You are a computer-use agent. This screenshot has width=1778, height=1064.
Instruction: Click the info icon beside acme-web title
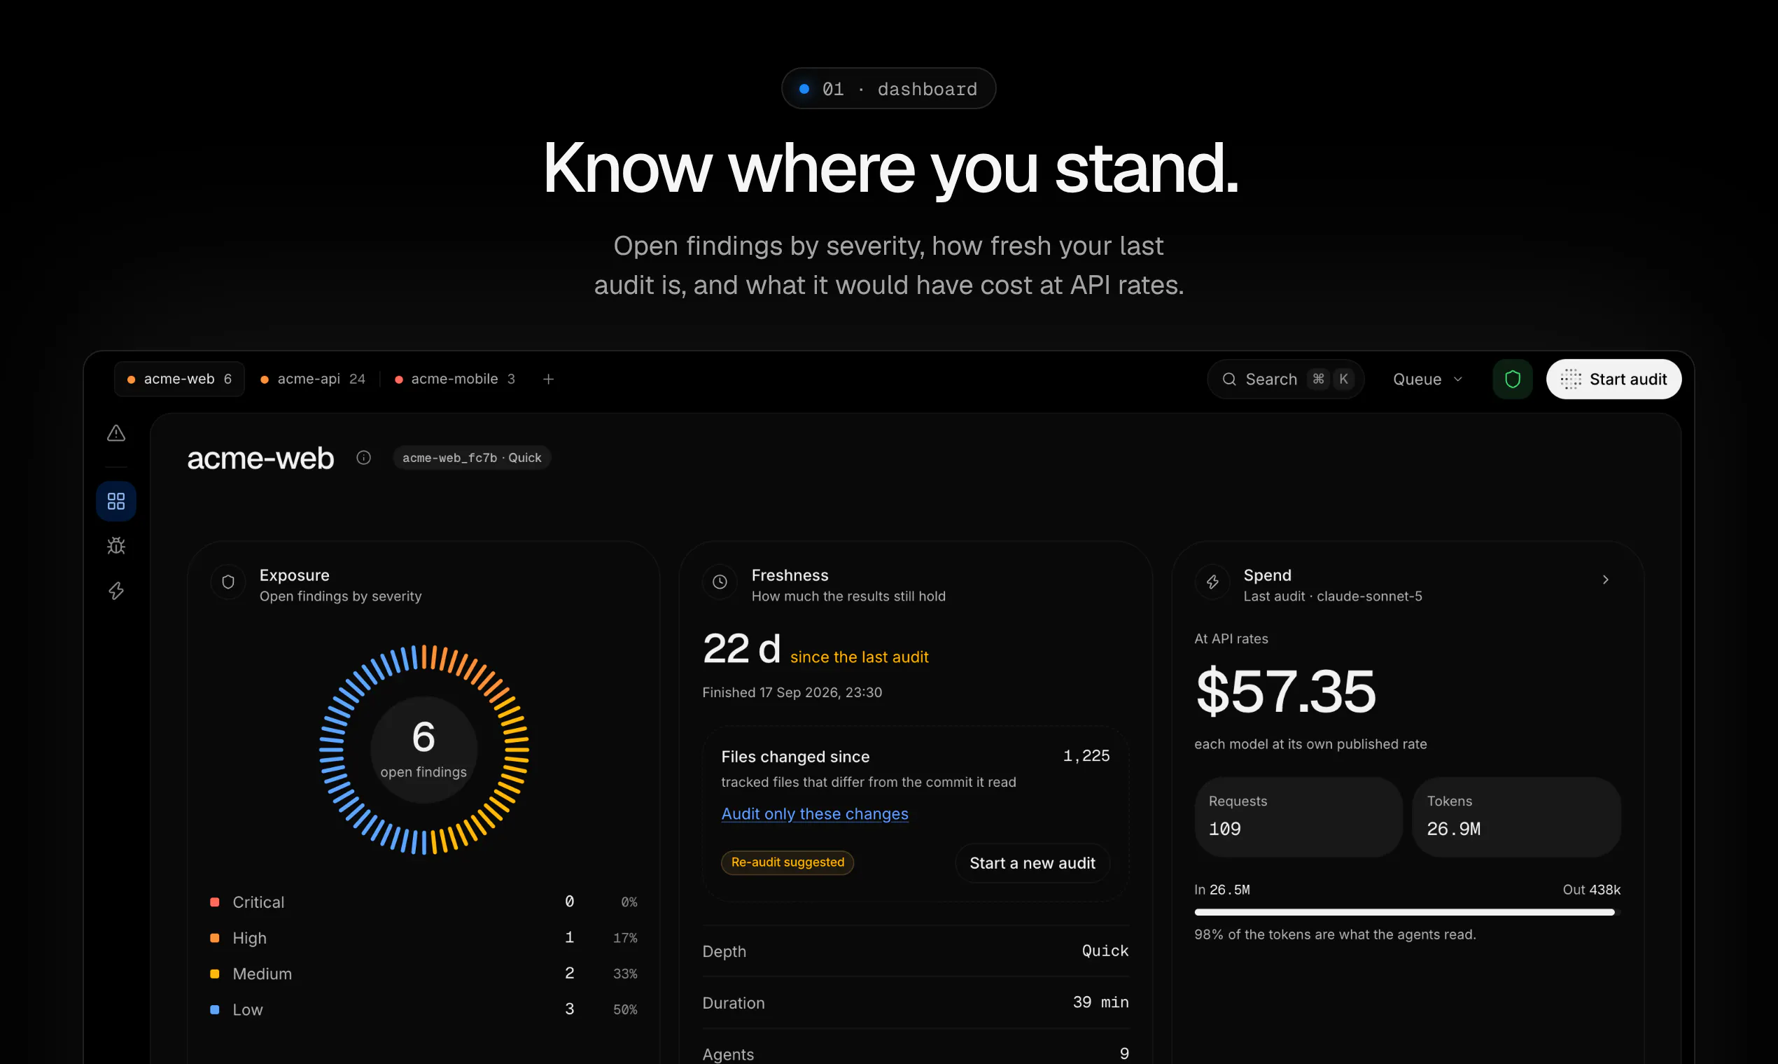click(x=363, y=457)
